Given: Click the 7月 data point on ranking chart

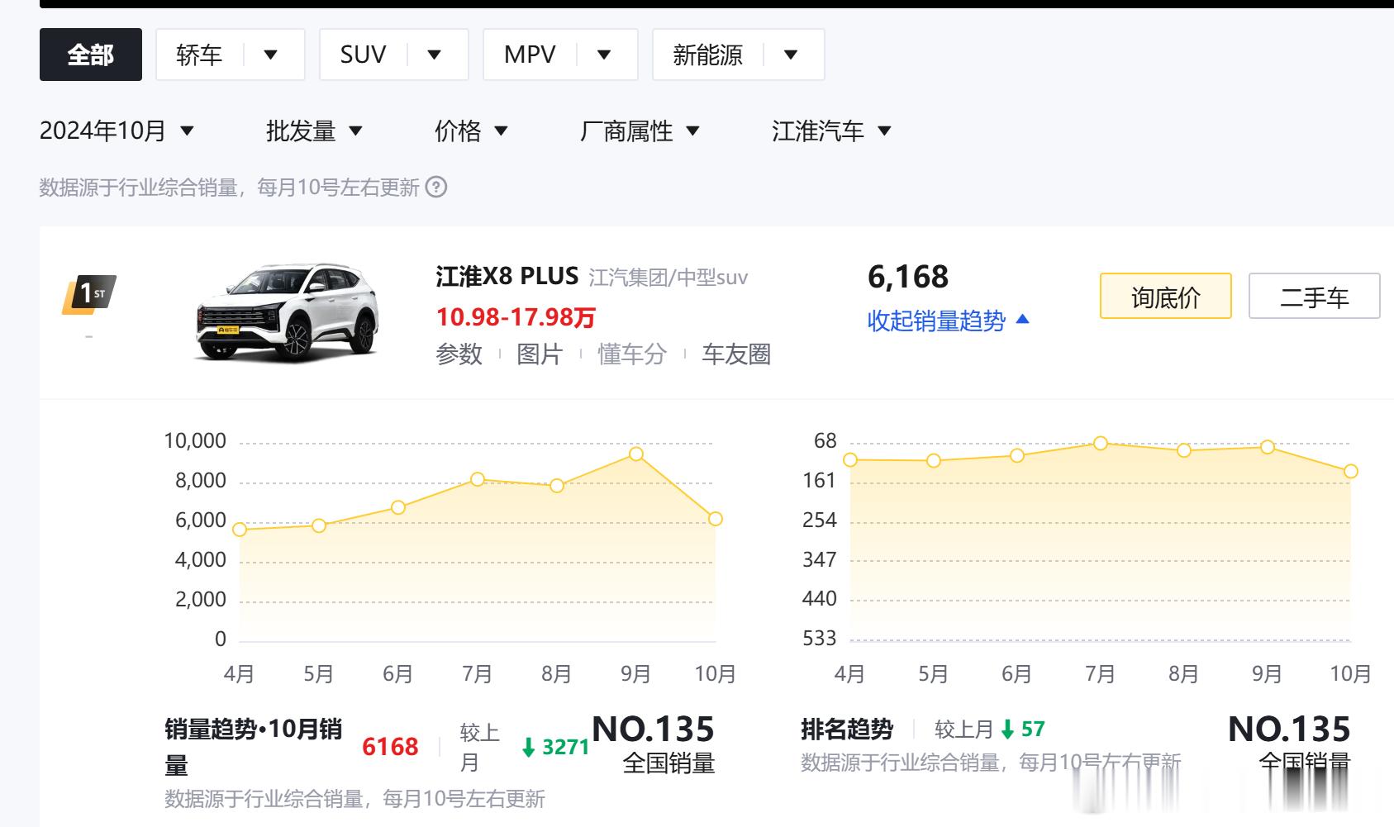Looking at the screenshot, I should (x=1101, y=444).
